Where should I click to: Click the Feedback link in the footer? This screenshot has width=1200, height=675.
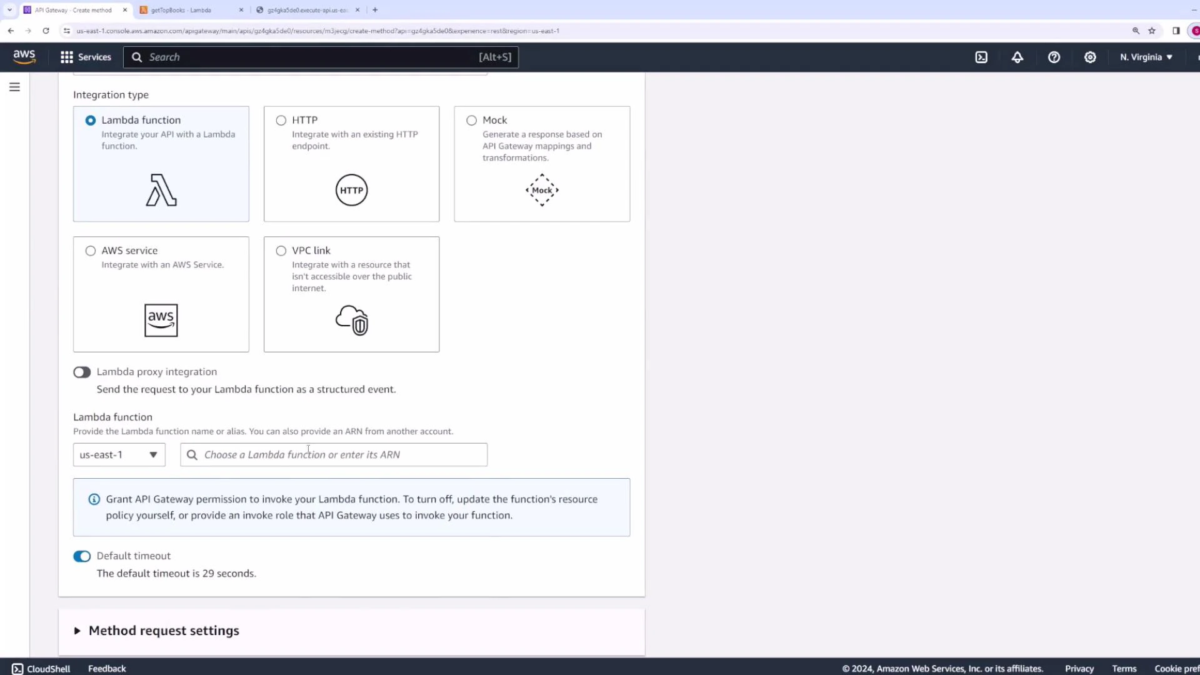(x=106, y=668)
